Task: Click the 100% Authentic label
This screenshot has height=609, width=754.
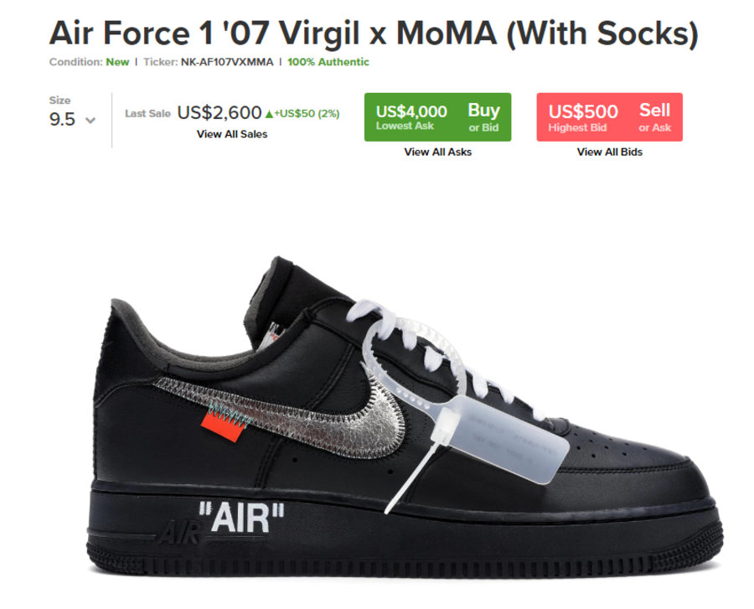Action: tap(328, 62)
